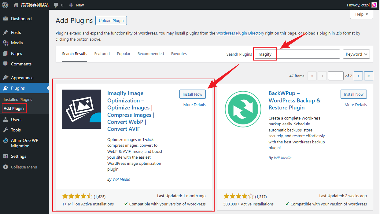
Task: Expand the Help dropdown panel
Action: (x=361, y=14)
